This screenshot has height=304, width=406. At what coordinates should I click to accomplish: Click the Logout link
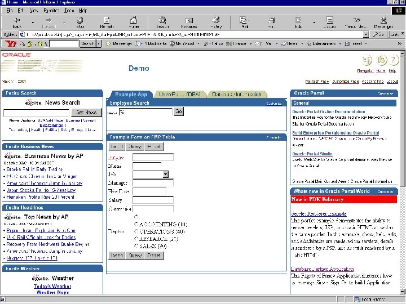click(392, 81)
